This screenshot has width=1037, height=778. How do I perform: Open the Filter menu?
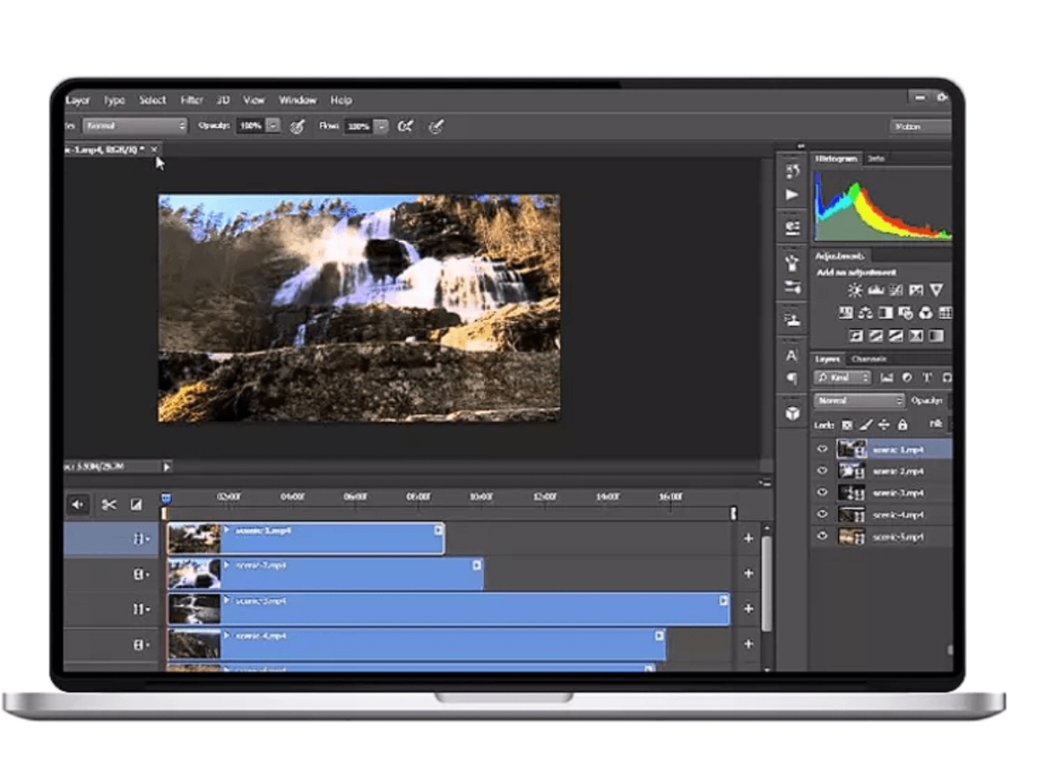pyautogui.click(x=191, y=100)
